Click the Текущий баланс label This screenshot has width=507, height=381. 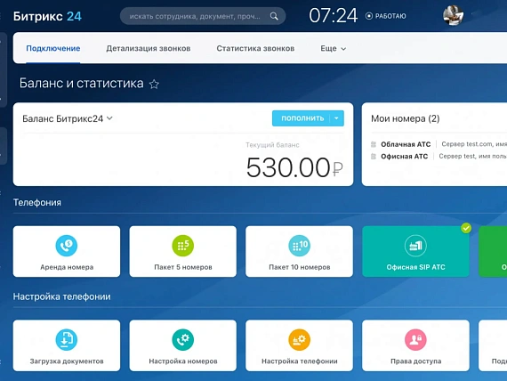[x=272, y=145]
